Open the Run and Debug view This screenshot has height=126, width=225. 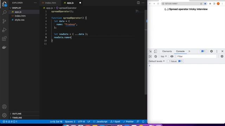[4, 30]
